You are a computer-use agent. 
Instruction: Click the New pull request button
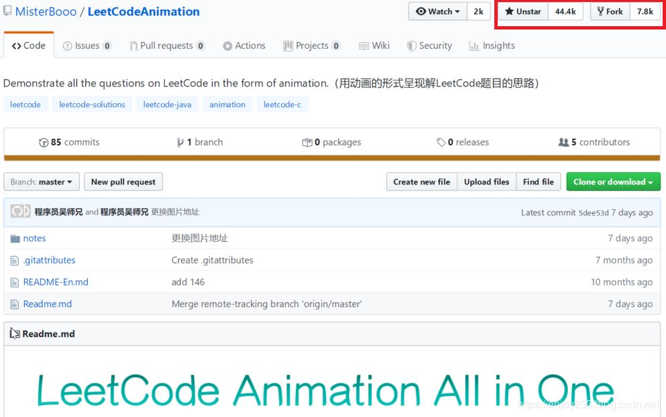(123, 182)
